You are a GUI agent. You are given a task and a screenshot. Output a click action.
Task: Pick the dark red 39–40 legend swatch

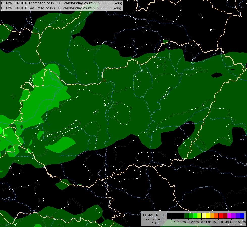225,216
